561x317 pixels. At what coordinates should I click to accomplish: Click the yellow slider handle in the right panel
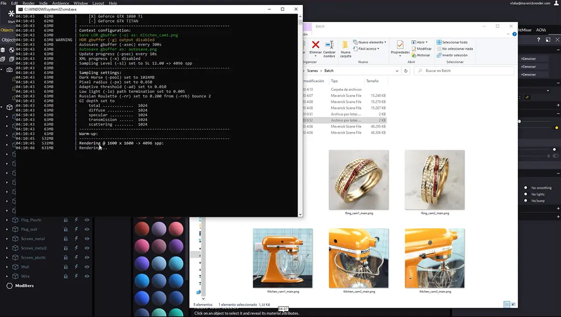click(x=557, y=128)
